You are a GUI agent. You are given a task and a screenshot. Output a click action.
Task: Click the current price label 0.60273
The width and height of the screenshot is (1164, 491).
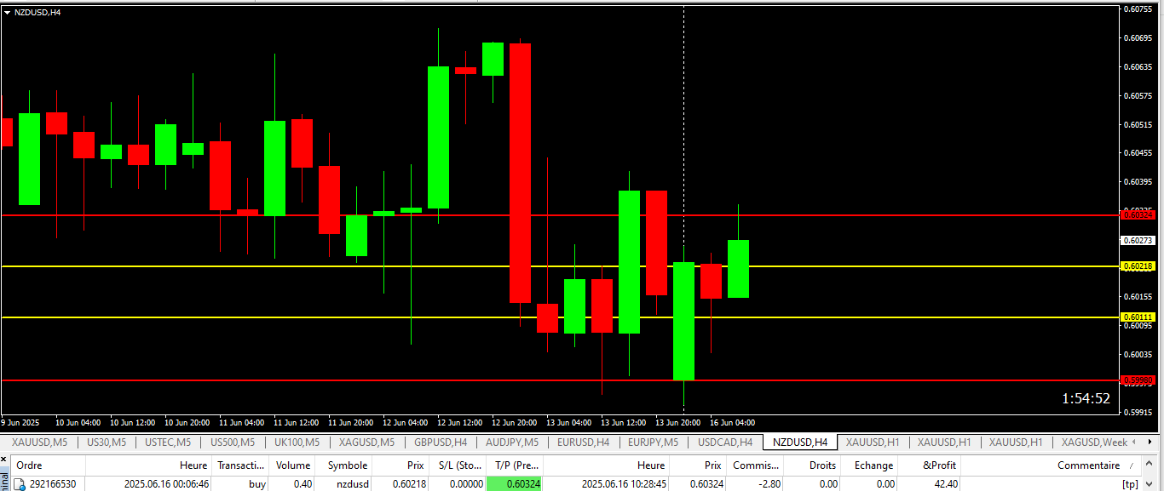tap(1138, 241)
